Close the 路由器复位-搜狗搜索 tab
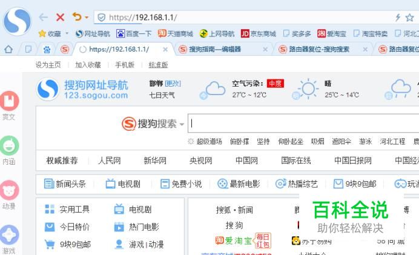This screenshot has height=255, width=419. click(365, 50)
